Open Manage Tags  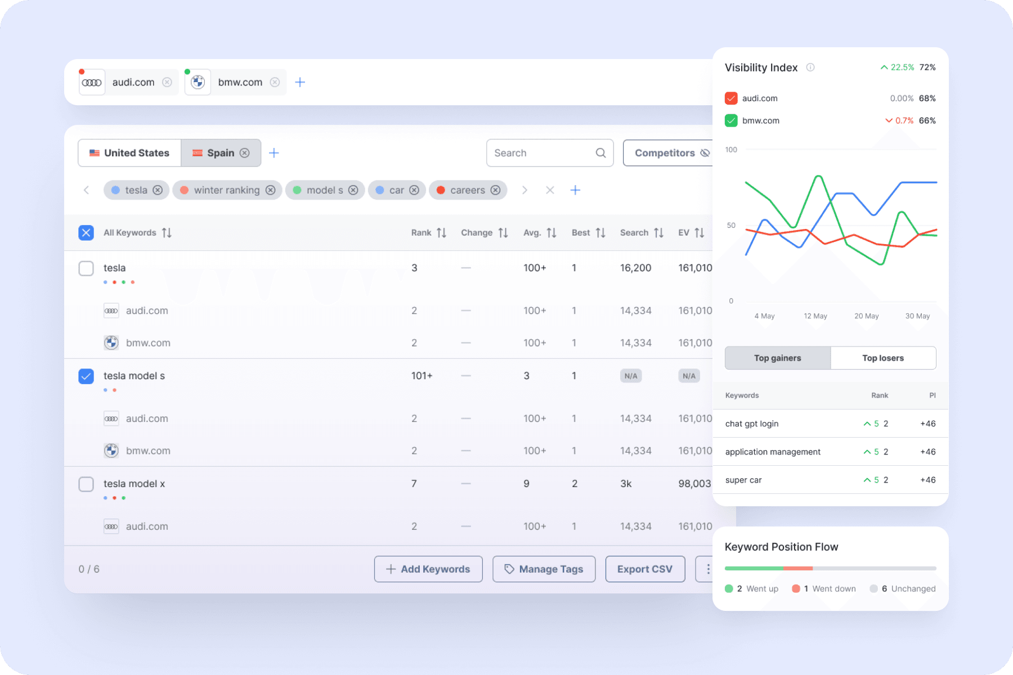pyautogui.click(x=544, y=569)
